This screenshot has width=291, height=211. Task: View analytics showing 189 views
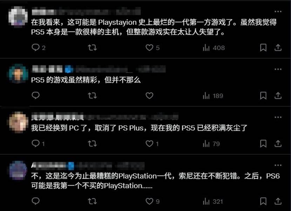213,96
